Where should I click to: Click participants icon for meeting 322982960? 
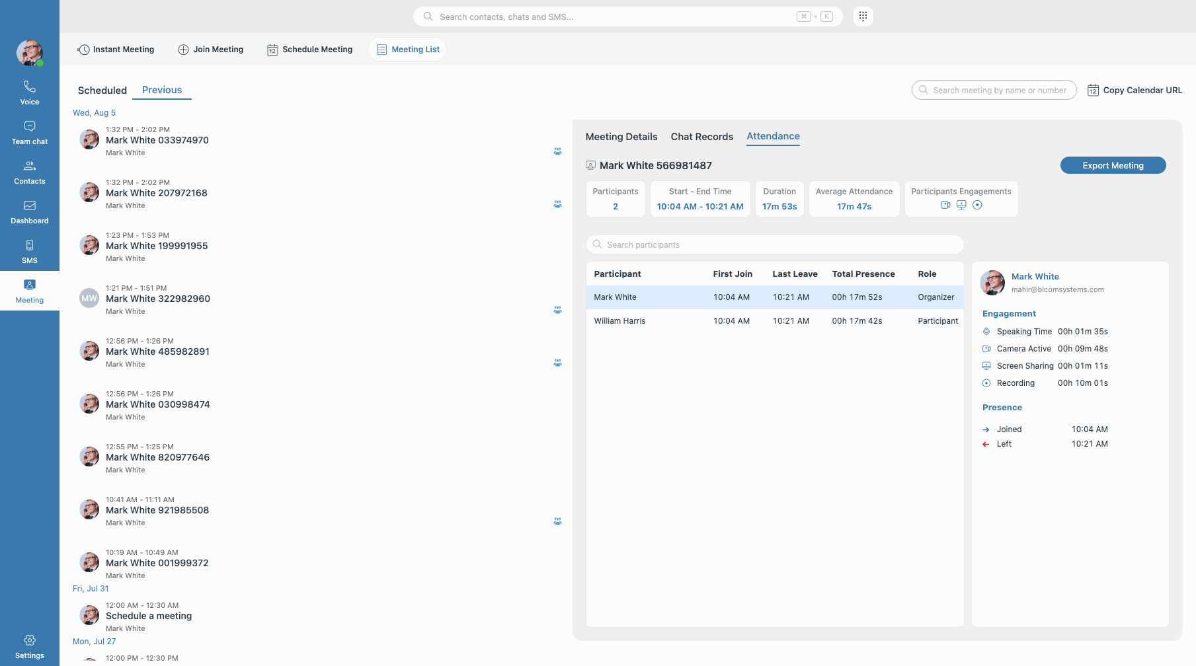pyautogui.click(x=557, y=310)
